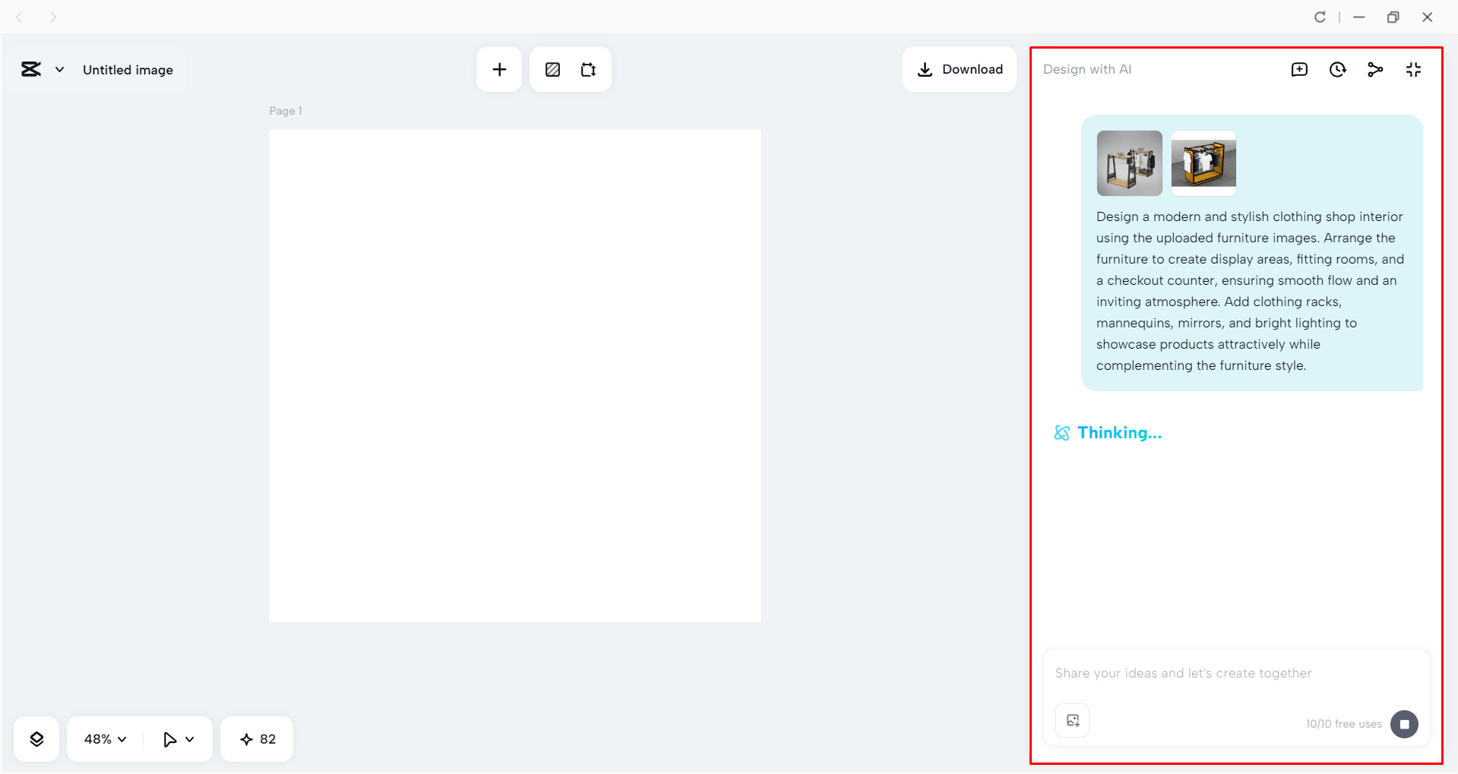Close the application window
This screenshot has height=774, width=1458.
click(x=1427, y=17)
